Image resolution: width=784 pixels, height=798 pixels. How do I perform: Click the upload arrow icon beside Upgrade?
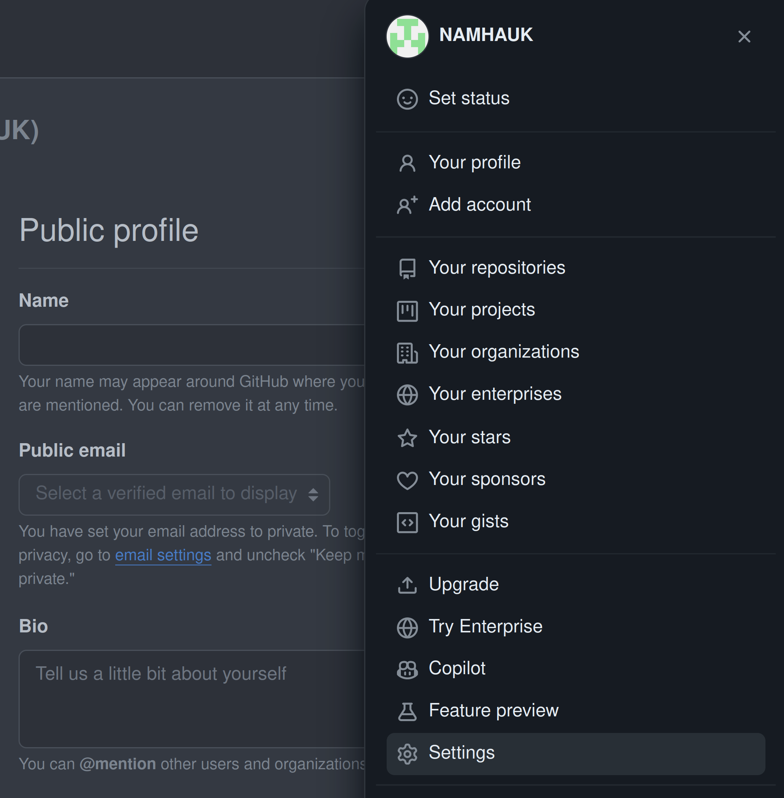[407, 585]
